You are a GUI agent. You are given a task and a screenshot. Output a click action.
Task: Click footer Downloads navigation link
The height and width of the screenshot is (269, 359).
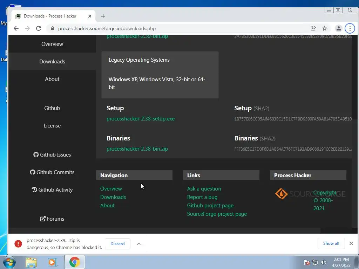113,197
